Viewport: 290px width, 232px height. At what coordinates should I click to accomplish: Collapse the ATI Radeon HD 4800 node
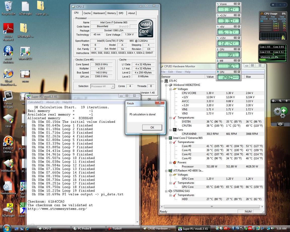(166, 171)
